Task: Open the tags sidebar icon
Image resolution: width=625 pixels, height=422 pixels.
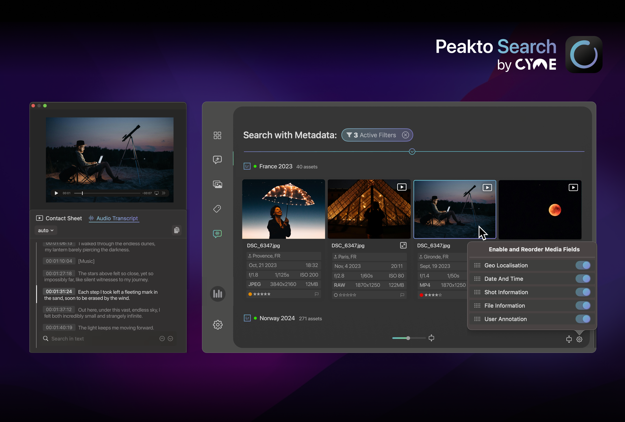Action: click(x=217, y=209)
